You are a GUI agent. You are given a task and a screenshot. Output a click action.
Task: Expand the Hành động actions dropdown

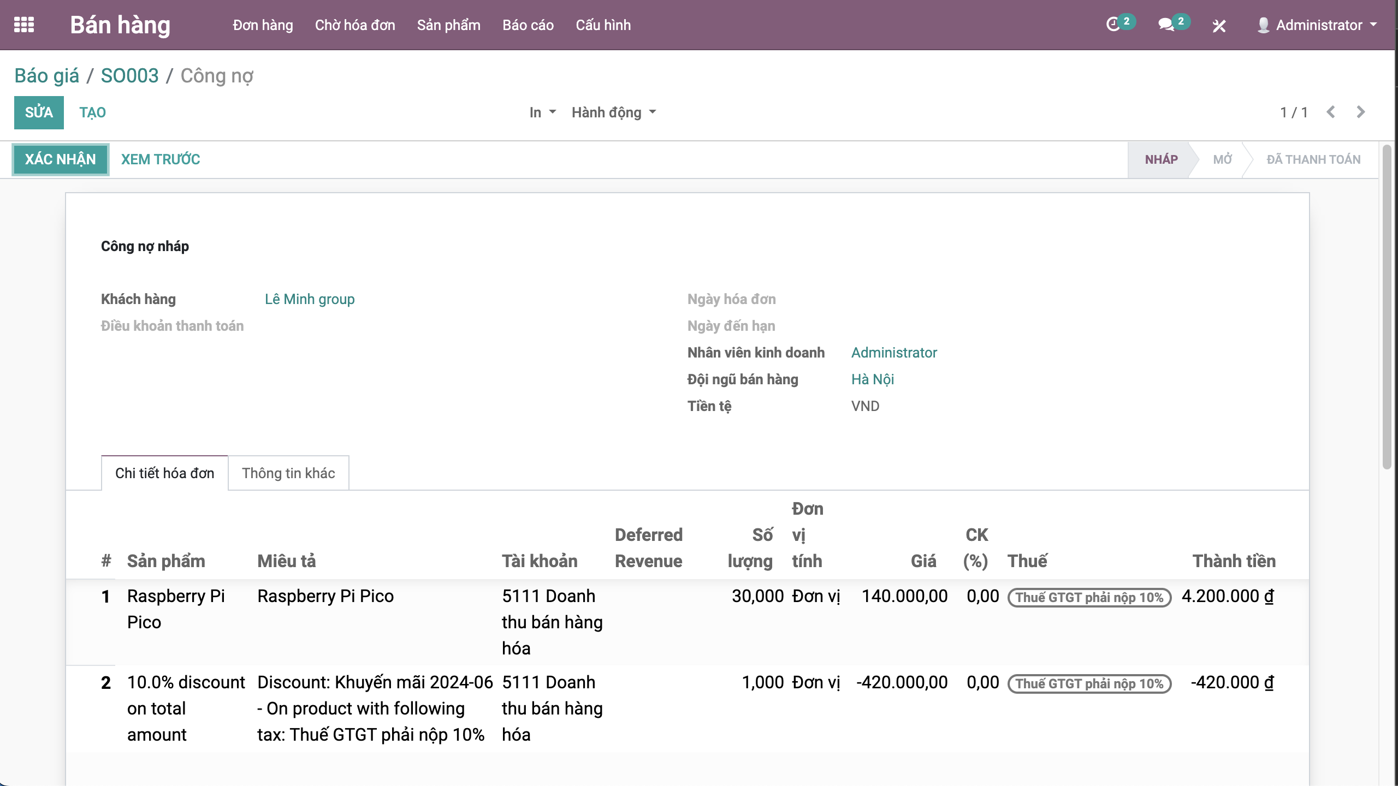click(x=613, y=112)
